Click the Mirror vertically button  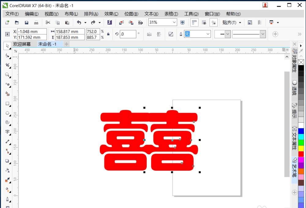[159, 34]
